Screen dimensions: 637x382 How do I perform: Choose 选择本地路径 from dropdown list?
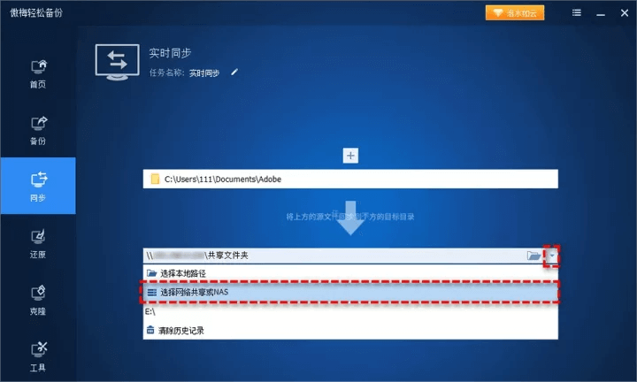350,273
